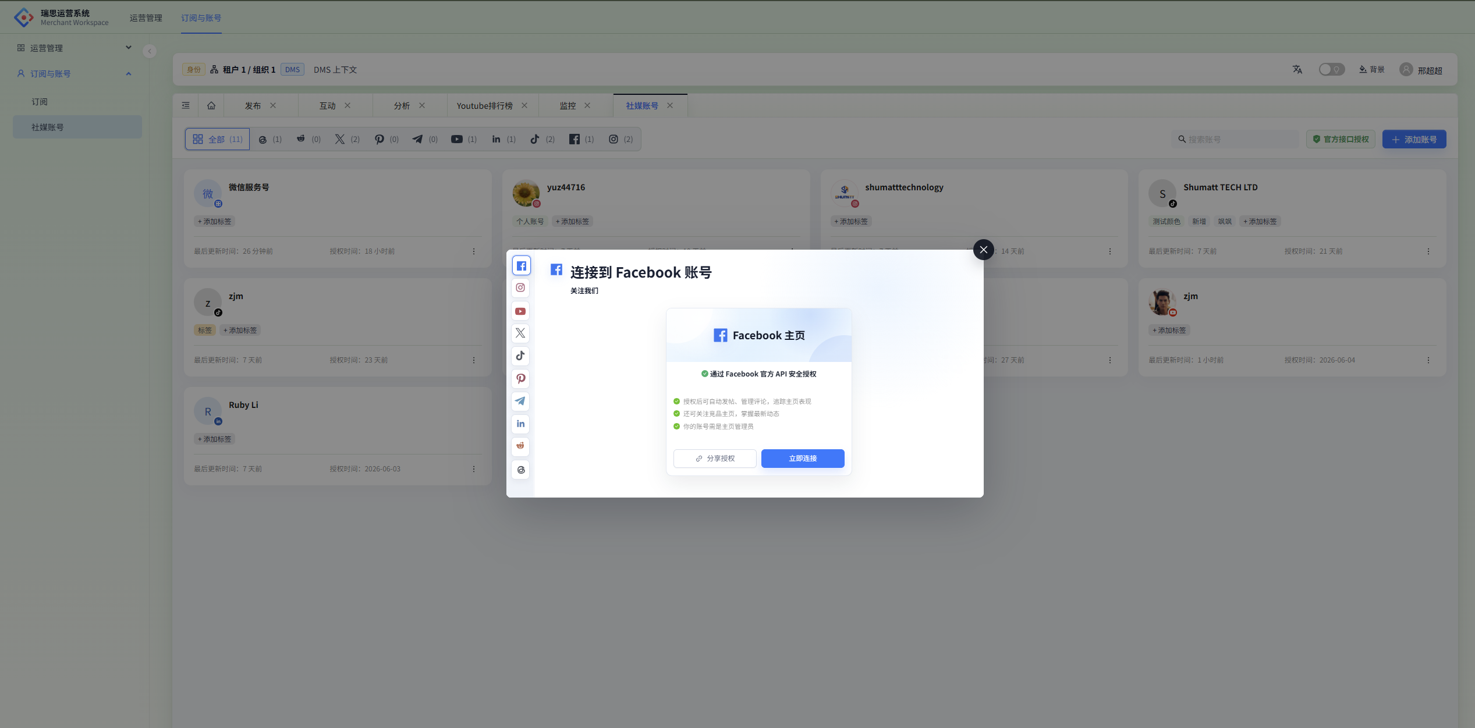Filter accounts by 全部 (11)

click(x=218, y=139)
